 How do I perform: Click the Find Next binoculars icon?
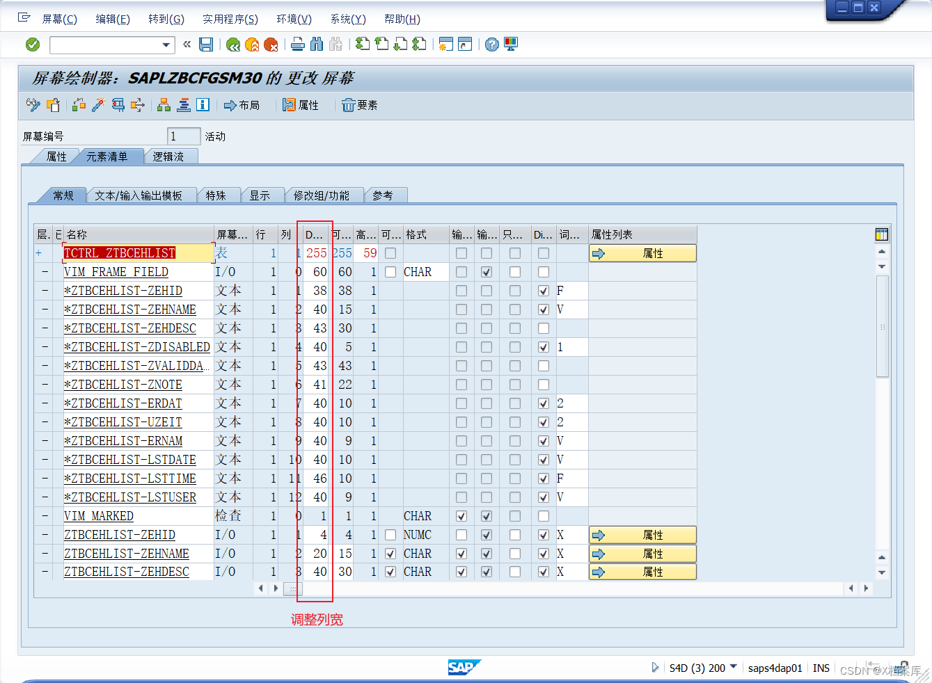click(x=335, y=45)
